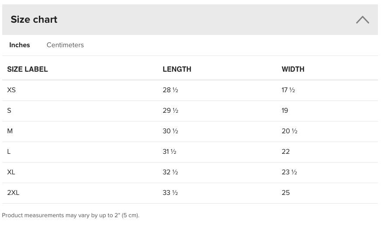Click the WIDTH column header
Viewport: 381px width, 229px height.
coord(293,69)
